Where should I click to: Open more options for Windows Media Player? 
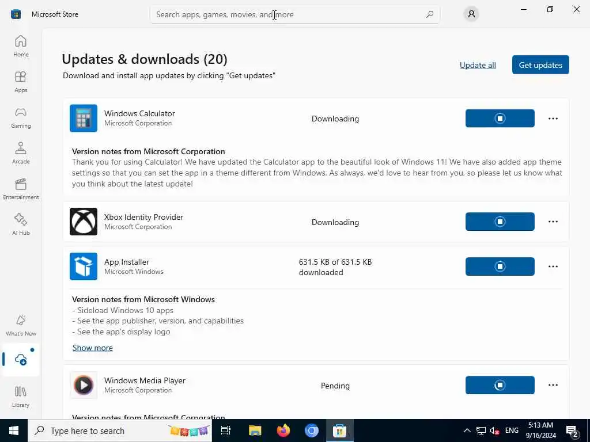point(553,385)
